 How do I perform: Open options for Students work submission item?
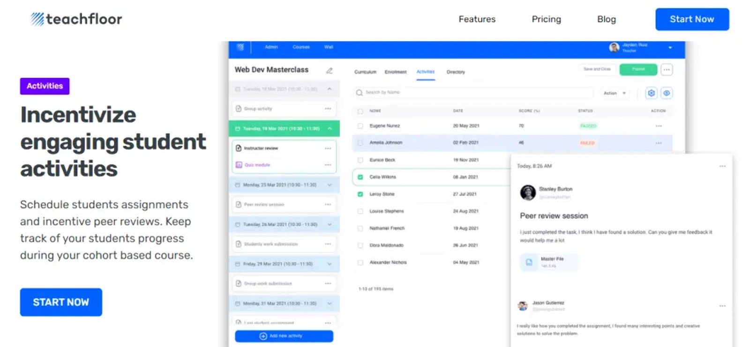(328, 244)
